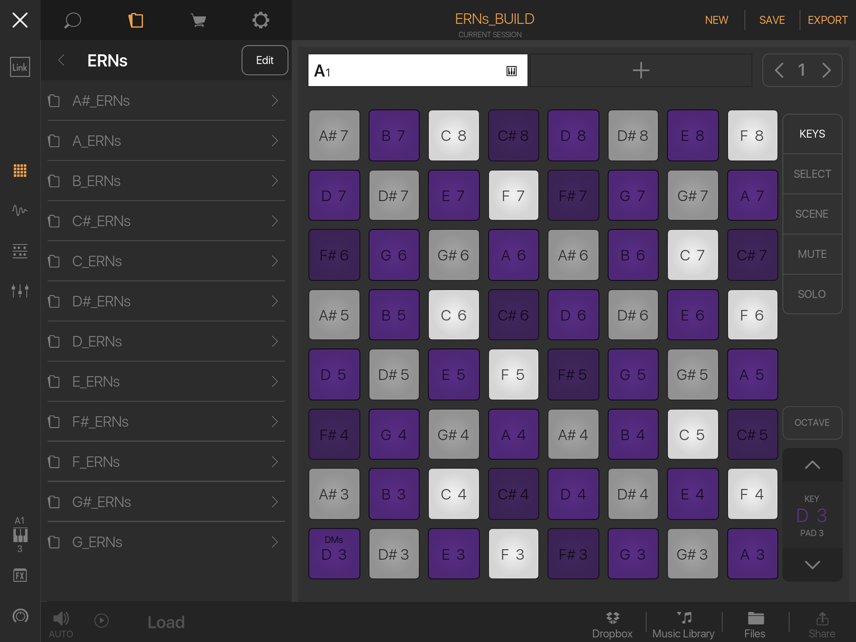
Task: Shift octave down with down chevron
Action: pyautogui.click(x=812, y=565)
